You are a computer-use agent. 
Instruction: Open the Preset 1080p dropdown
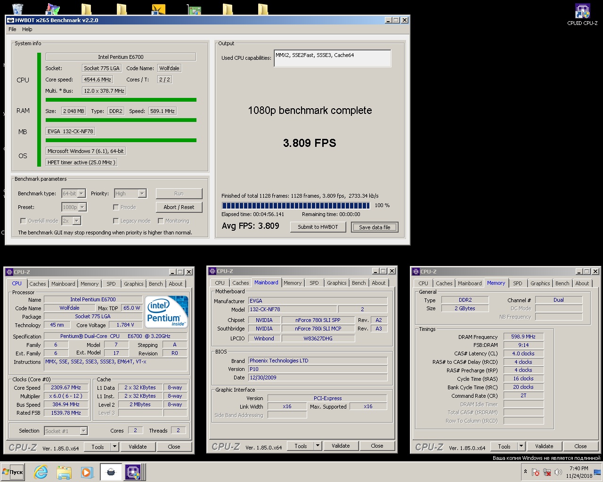tap(82, 207)
